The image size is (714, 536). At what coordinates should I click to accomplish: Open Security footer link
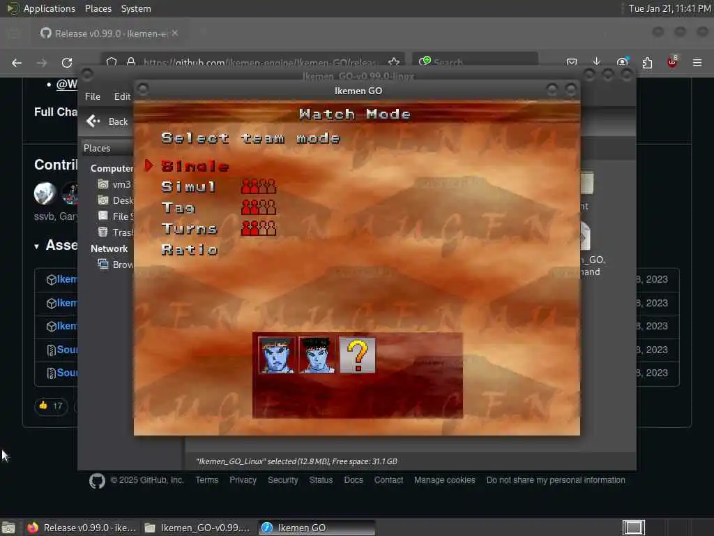click(x=282, y=480)
